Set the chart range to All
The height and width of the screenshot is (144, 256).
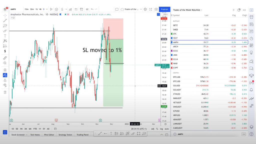tap(48, 129)
